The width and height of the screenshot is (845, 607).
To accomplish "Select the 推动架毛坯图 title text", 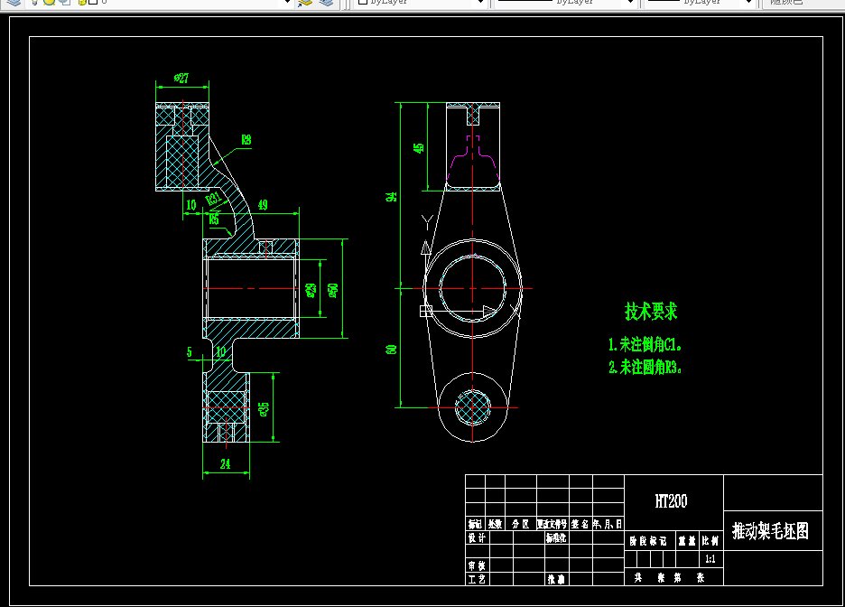I will pos(771,531).
